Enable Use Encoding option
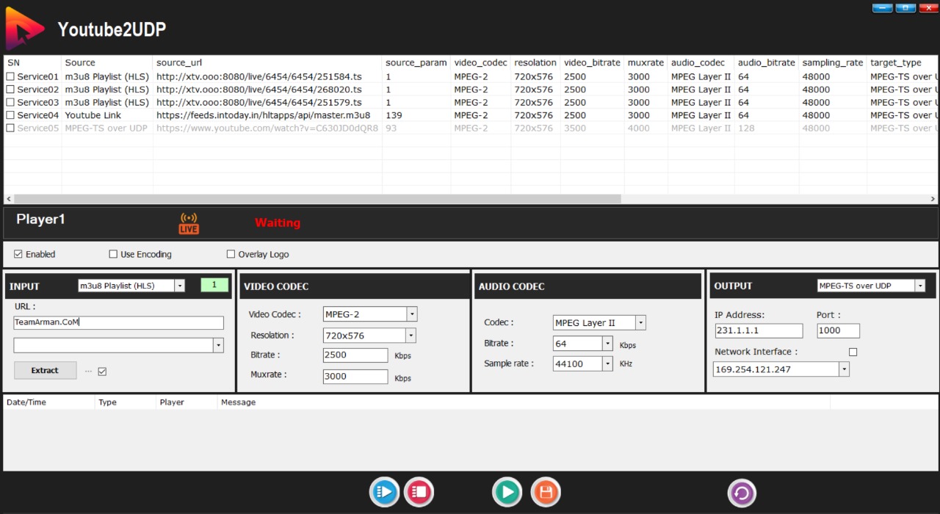Viewport: 940px width, 514px height. (113, 254)
